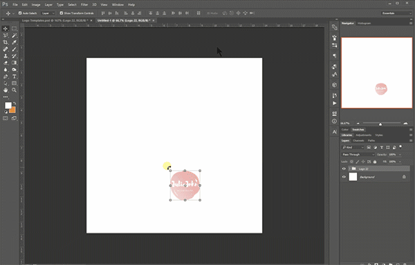This screenshot has width=415, height=265.
Task: Toggle lock transparent pixels
Action: click(351, 161)
